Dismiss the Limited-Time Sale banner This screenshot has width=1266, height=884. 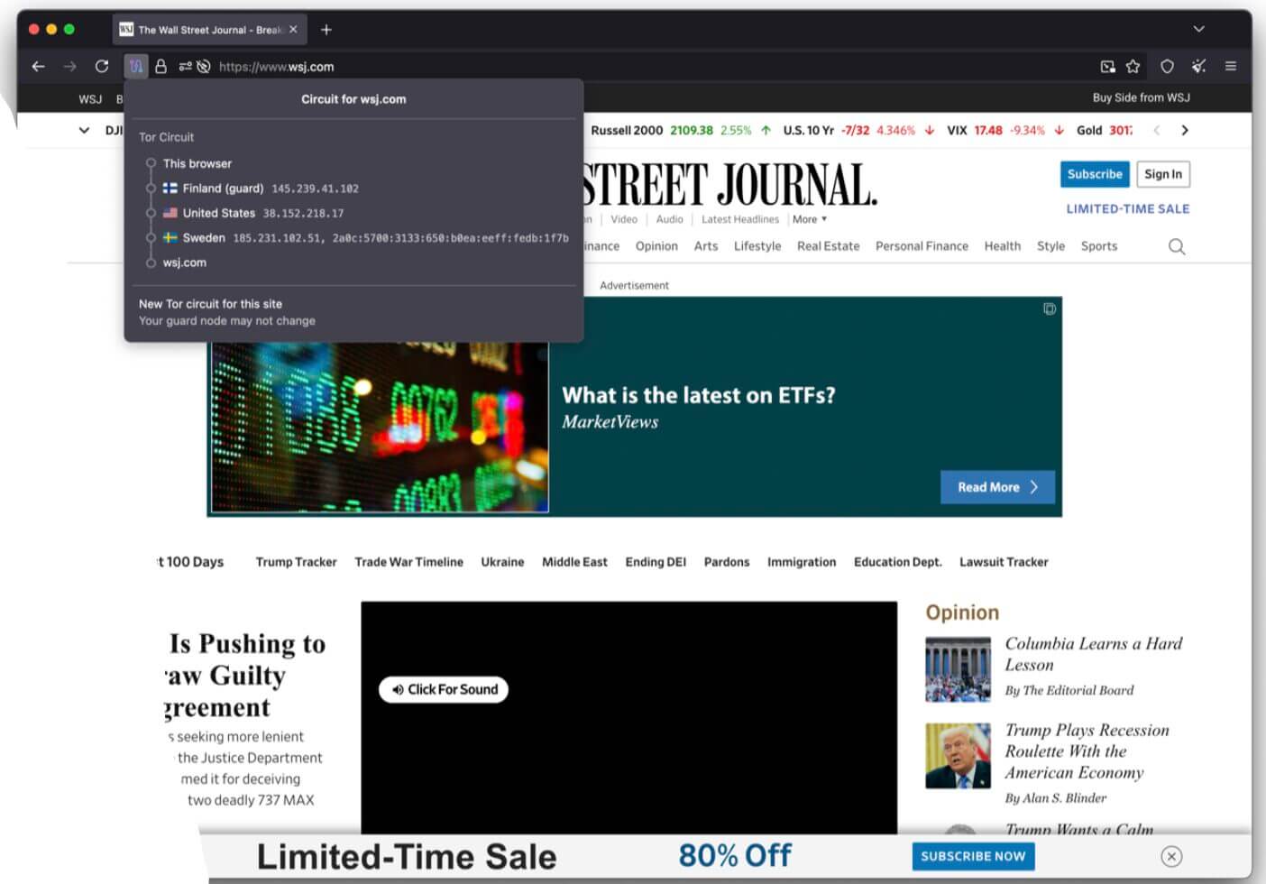click(1171, 856)
